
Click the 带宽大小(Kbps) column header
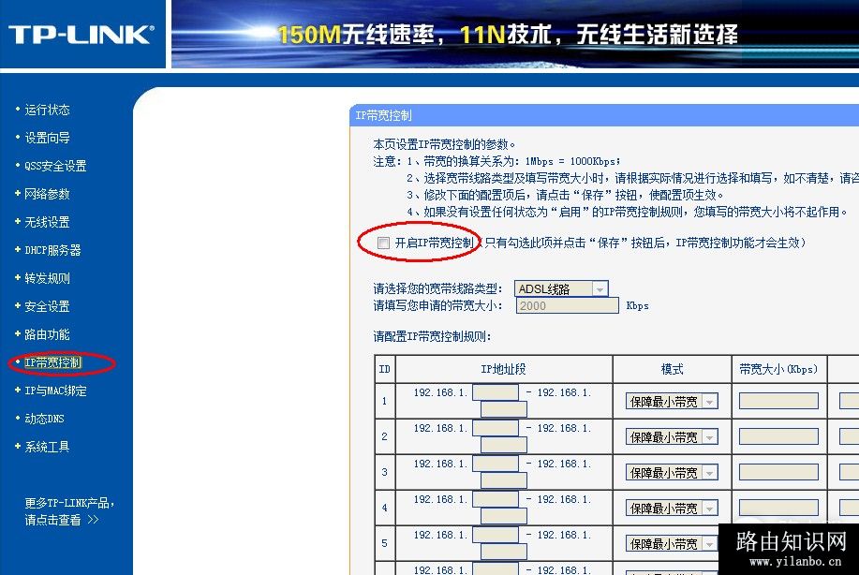778,369
